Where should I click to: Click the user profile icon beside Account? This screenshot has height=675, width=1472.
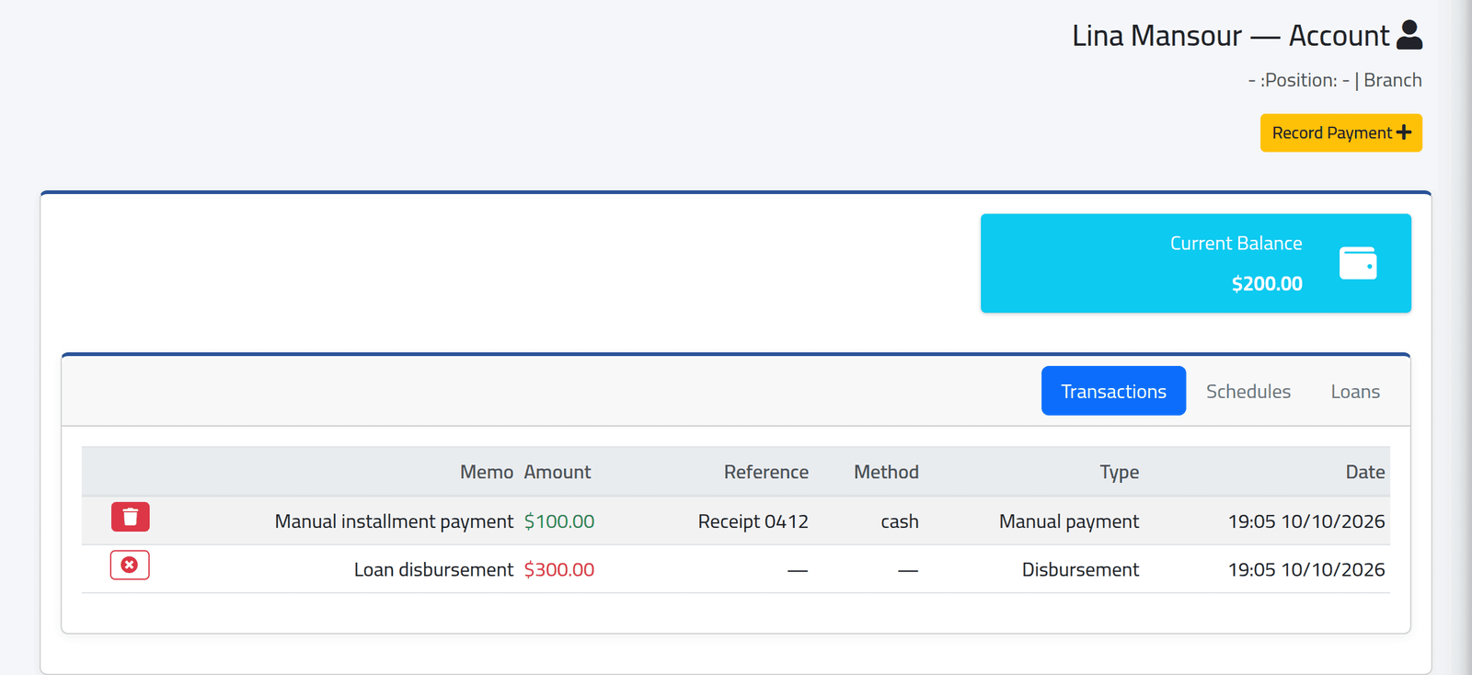click(1409, 35)
